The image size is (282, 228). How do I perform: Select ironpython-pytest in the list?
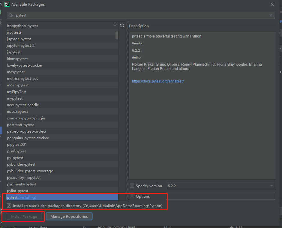coord(62,26)
